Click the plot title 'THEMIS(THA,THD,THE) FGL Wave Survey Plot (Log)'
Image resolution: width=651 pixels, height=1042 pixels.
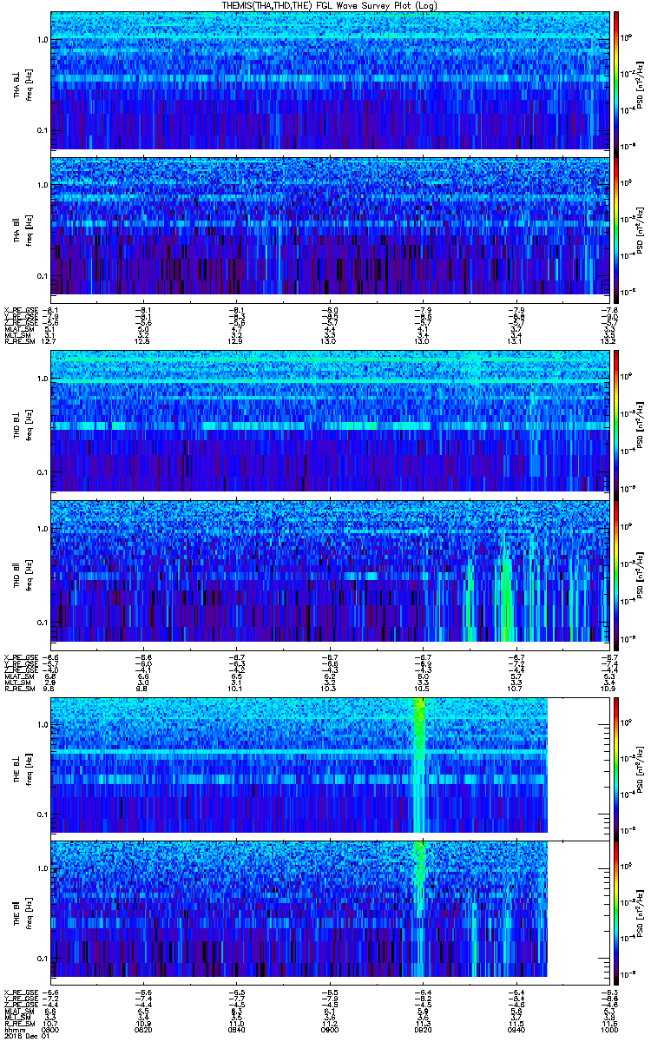[x=330, y=5]
